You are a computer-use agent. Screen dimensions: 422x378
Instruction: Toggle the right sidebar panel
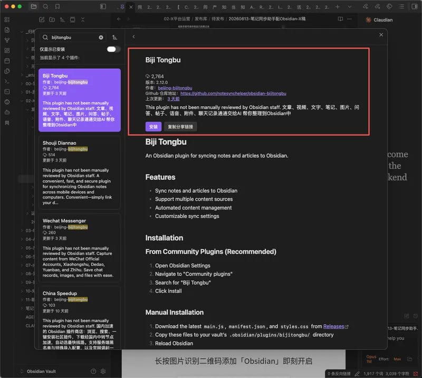coord(415,6)
